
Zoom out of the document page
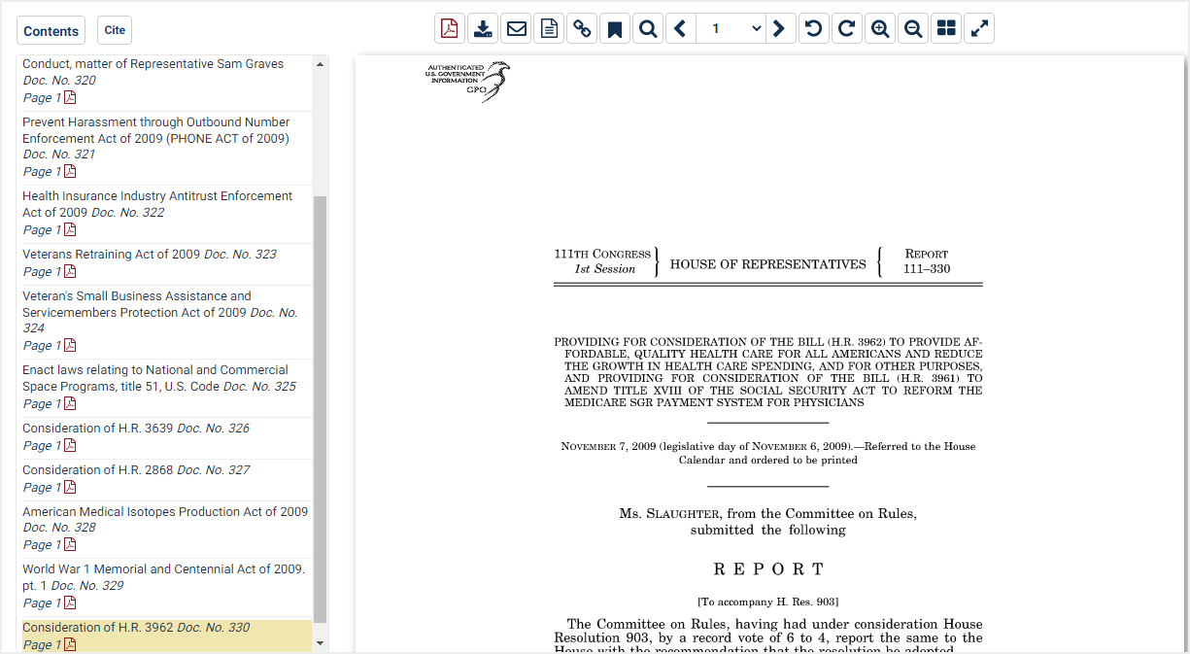click(912, 28)
